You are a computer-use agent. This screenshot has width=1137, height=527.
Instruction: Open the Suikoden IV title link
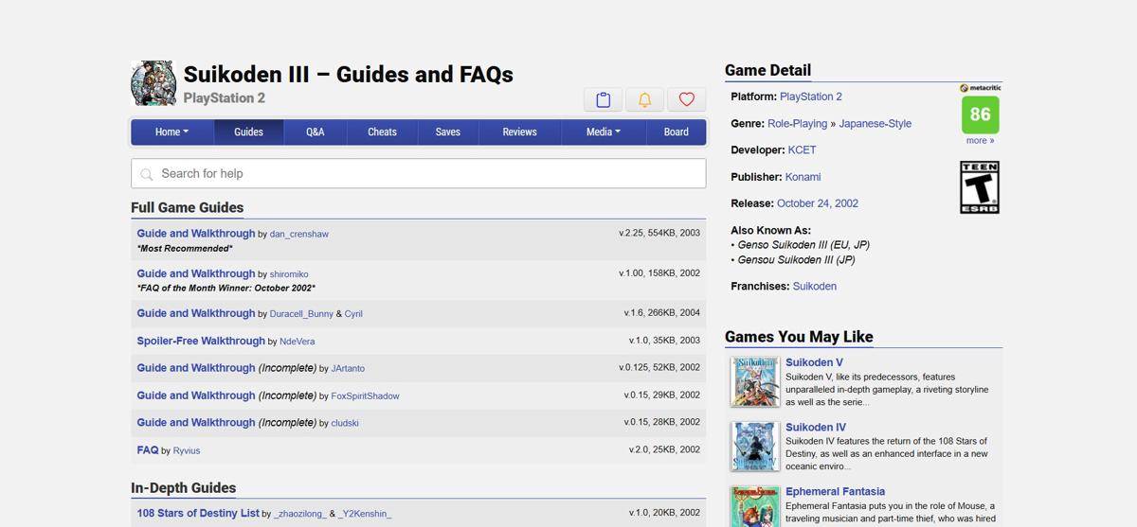coord(816,428)
